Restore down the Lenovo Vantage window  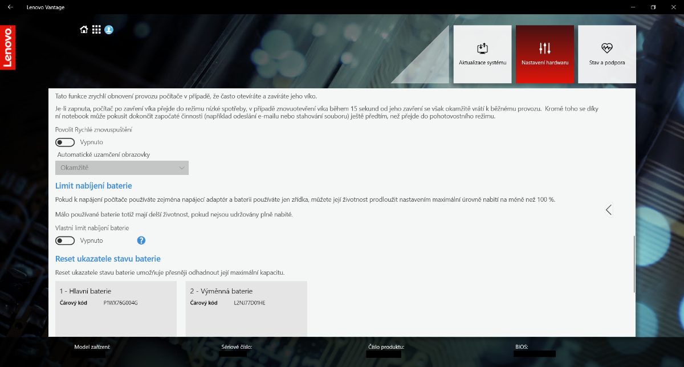pyautogui.click(x=653, y=7)
